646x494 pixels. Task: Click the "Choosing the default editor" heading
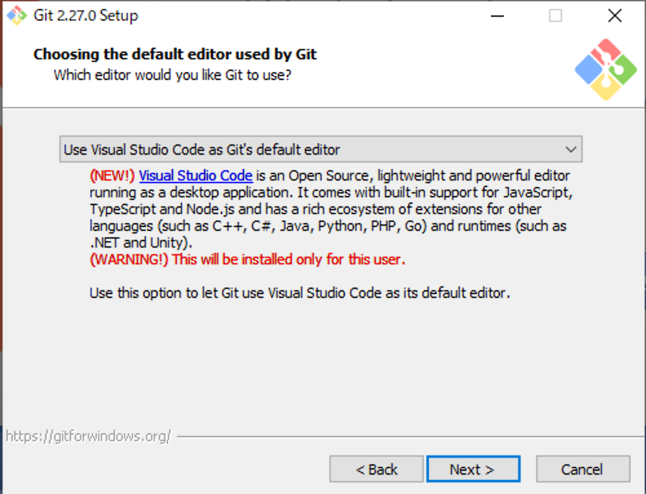pyautogui.click(x=175, y=54)
